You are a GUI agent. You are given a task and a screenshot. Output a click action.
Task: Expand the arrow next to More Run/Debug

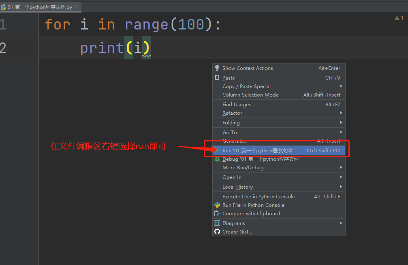tap(341, 167)
